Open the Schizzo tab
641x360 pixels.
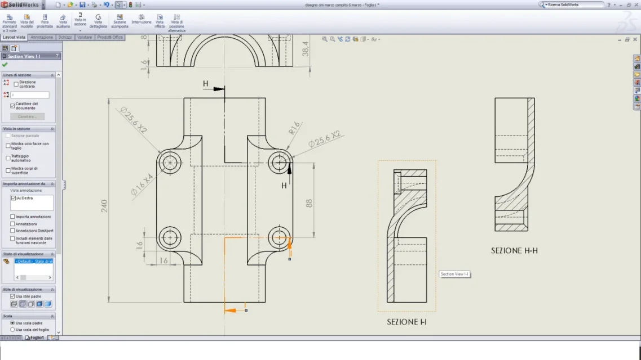point(65,37)
